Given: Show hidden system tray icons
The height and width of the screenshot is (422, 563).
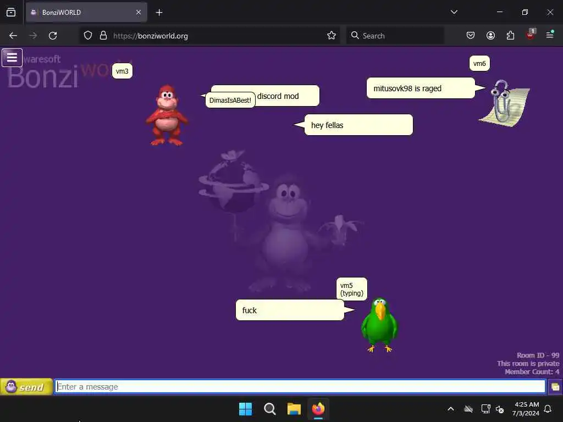Looking at the screenshot, I should coord(451,409).
